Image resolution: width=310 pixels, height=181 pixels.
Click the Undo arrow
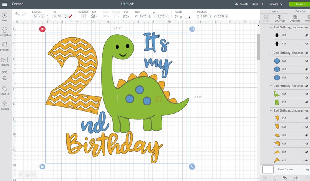(x=17, y=14)
